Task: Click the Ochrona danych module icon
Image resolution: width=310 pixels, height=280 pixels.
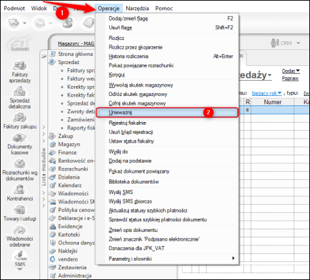Action: point(53,243)
